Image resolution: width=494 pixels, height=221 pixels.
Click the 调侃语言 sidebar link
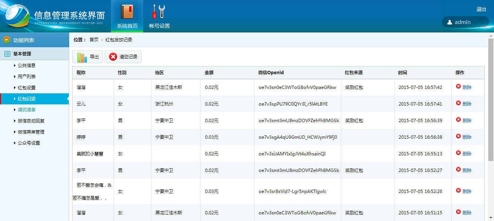[x=26, y=110]
